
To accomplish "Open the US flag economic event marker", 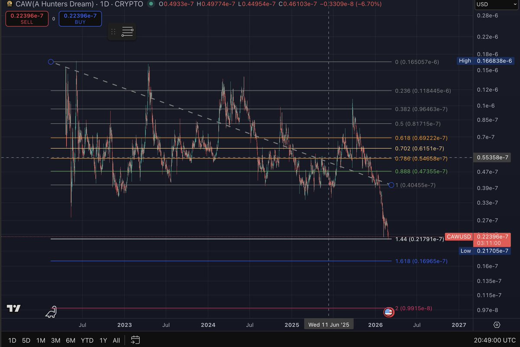I will 388,311.
